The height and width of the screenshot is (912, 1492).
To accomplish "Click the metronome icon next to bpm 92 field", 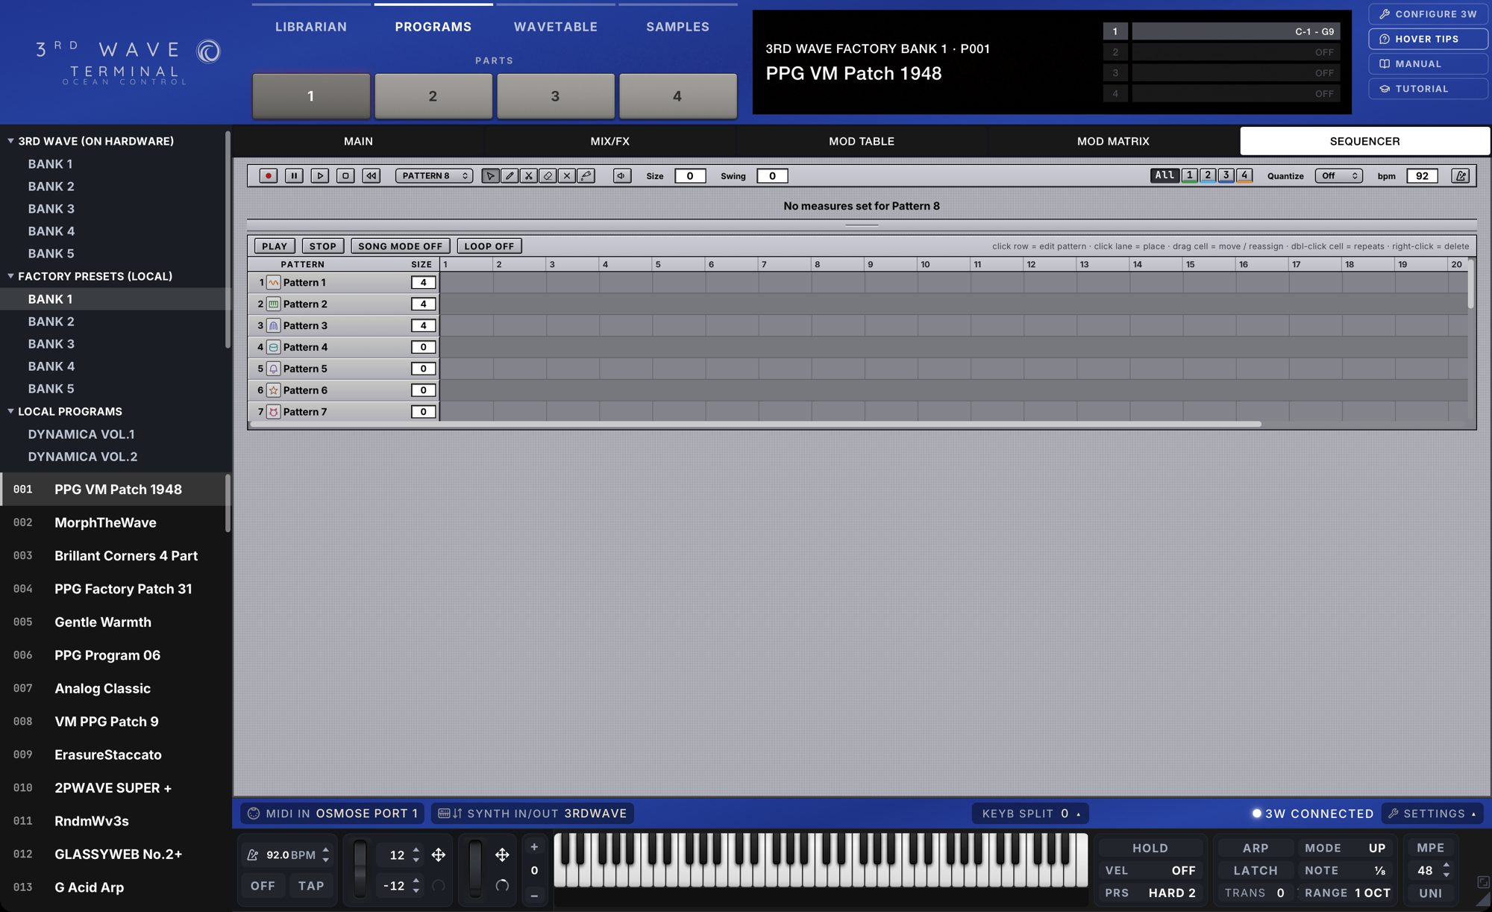I will [1461, 176].
